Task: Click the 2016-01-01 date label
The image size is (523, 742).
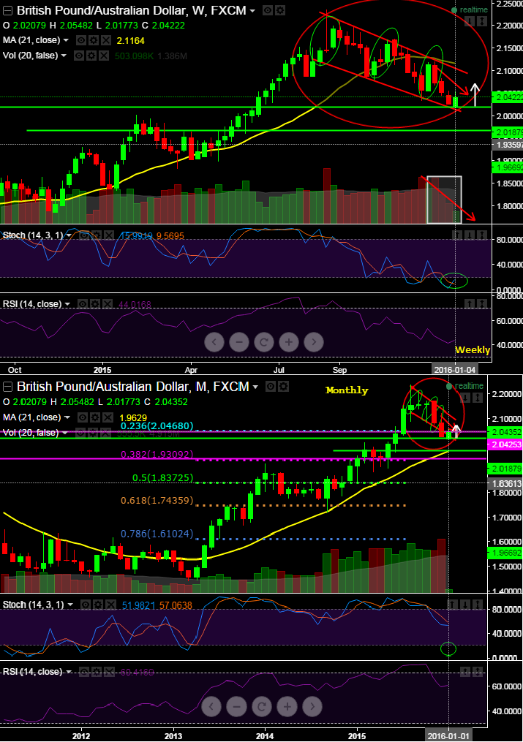Action: coord(449,736)
